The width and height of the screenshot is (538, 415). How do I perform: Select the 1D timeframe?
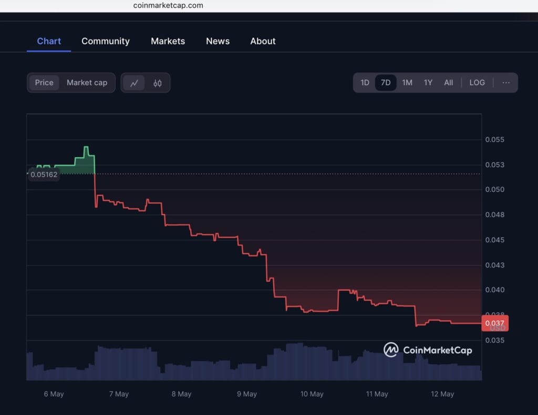pos(365,82)
